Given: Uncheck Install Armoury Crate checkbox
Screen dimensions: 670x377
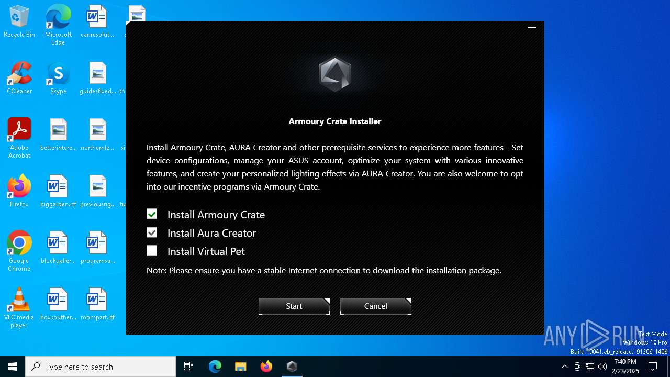Looking at the screenshot, I should (x=152, y=214).
